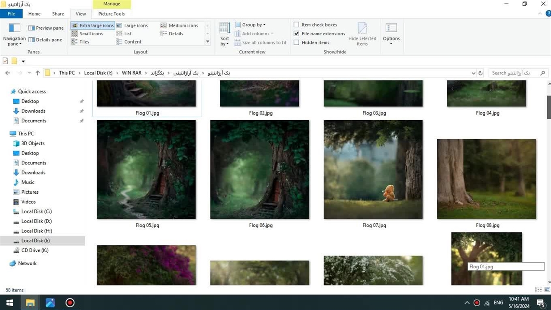
Task: Click the Navigation pane icon
Action: 15,28
